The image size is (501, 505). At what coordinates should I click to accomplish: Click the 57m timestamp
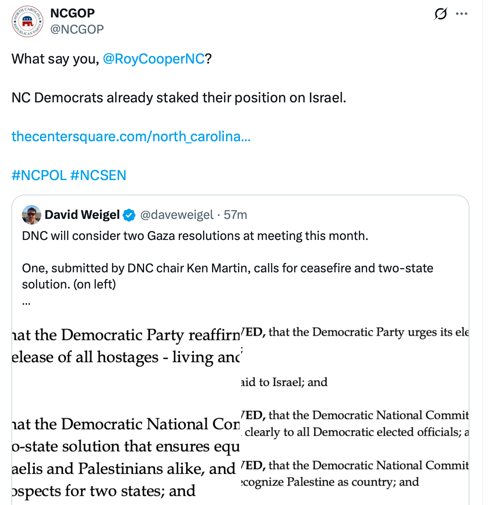coord(236,215)
